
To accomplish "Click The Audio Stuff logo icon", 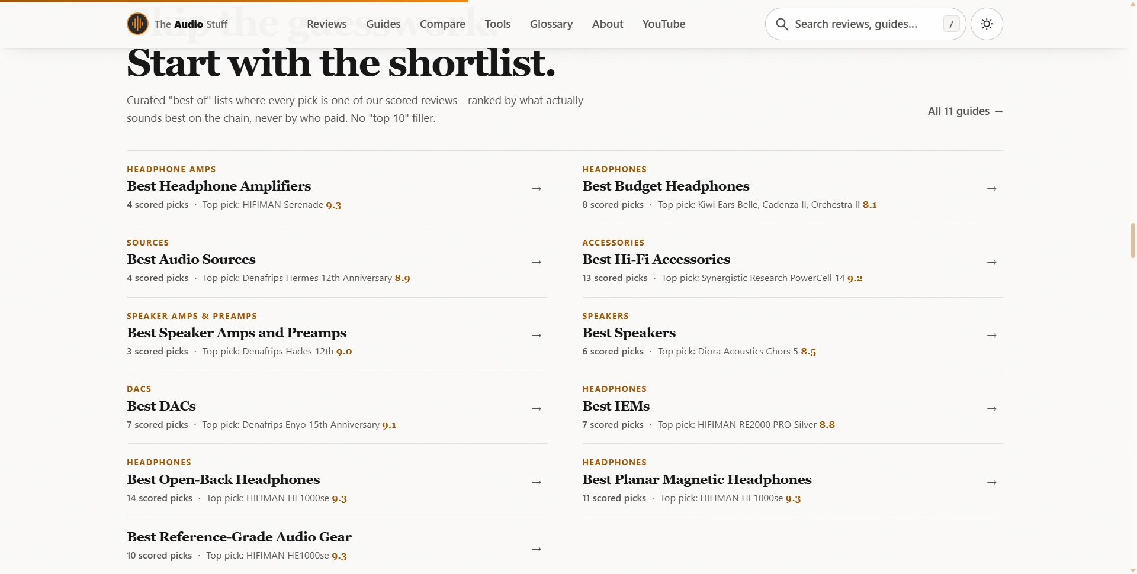I will pyautogui.click(x=137, y=24).
